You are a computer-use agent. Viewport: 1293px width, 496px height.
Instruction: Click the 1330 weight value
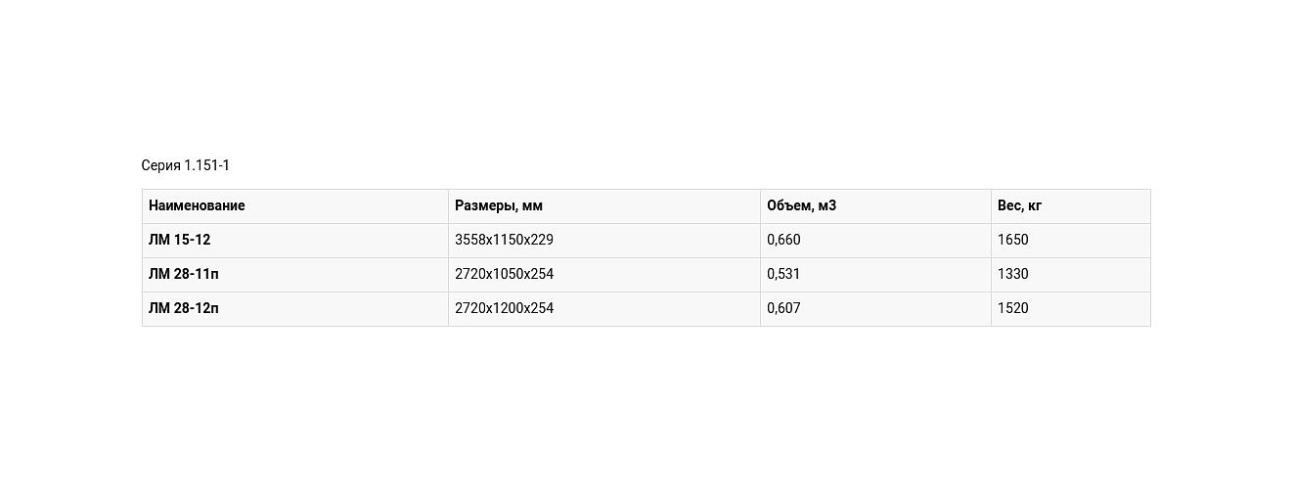[1013, 274]
